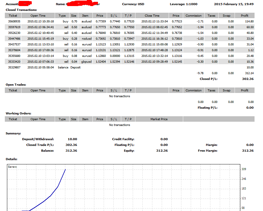This screenshot has width=263, height=211.
Task: Select commission value -1.94
Action: 200,27
